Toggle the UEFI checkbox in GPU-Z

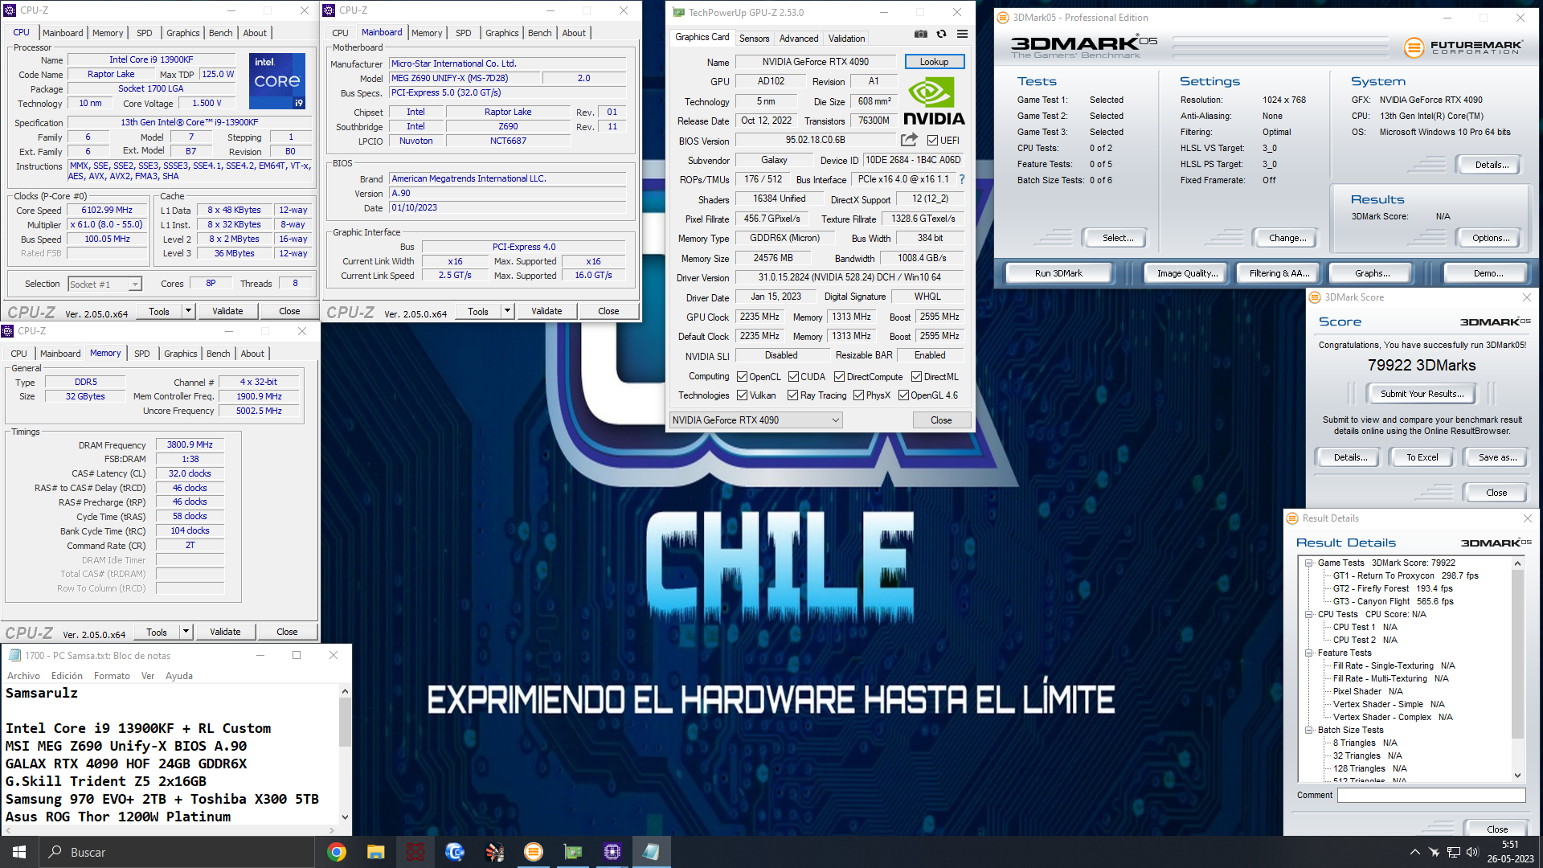932,141
